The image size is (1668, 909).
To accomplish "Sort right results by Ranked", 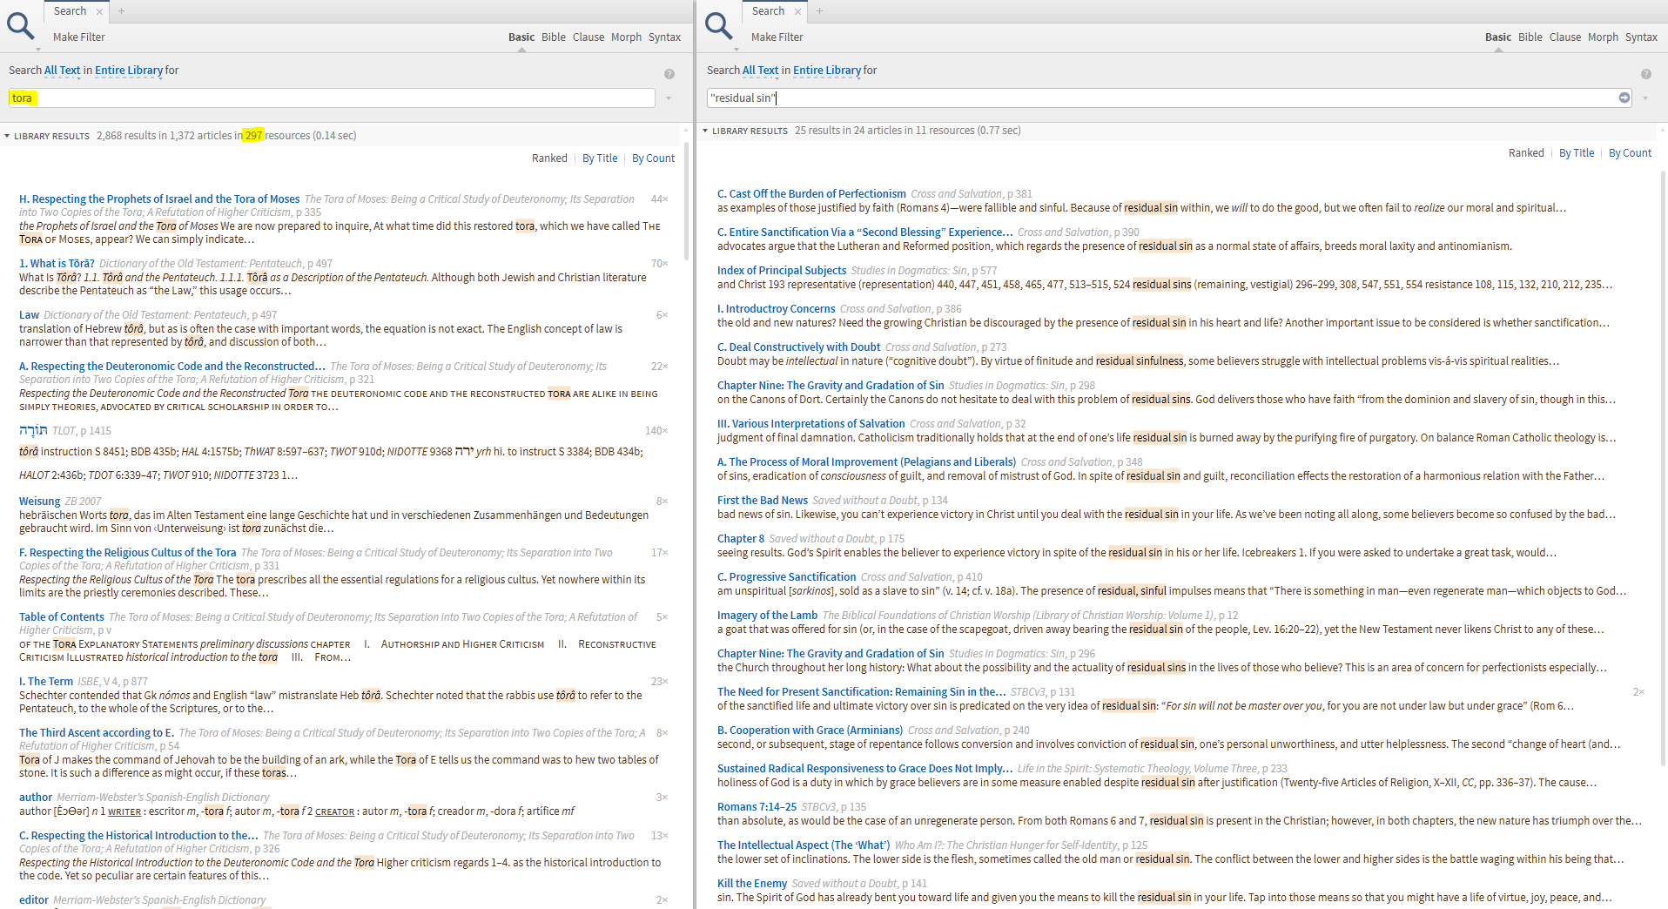I will (x=1526, y=153).
